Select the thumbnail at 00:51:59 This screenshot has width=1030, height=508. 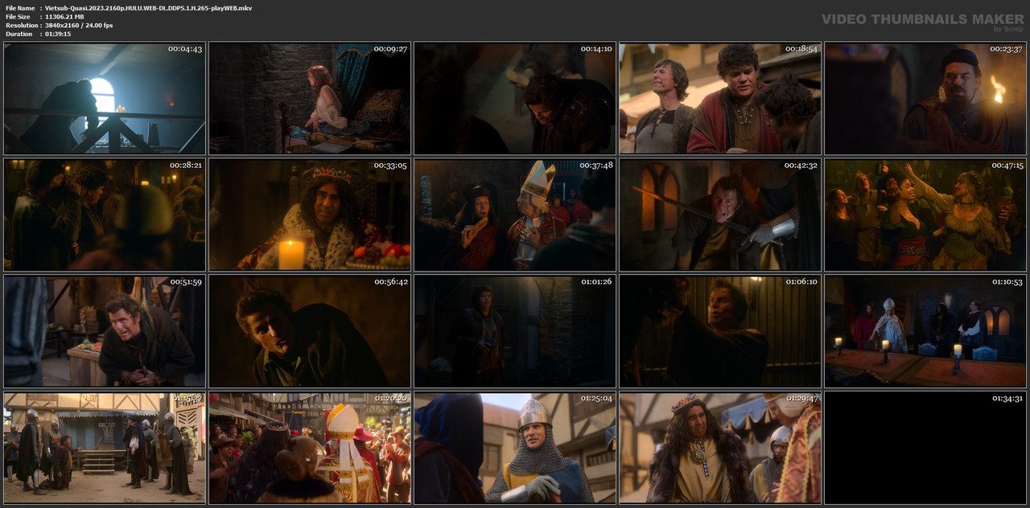[x=105, y=331]
